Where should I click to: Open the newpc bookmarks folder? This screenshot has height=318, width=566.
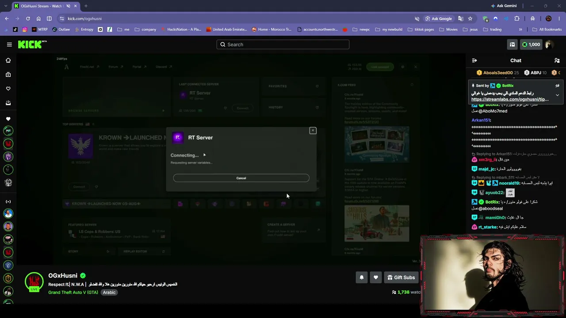(361, 30)
